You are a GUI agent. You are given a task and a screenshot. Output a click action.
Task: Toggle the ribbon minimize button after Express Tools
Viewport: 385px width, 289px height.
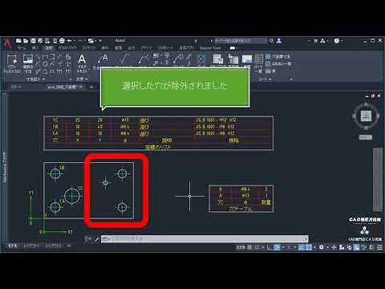pyautogui.click(x=233, y=48)
